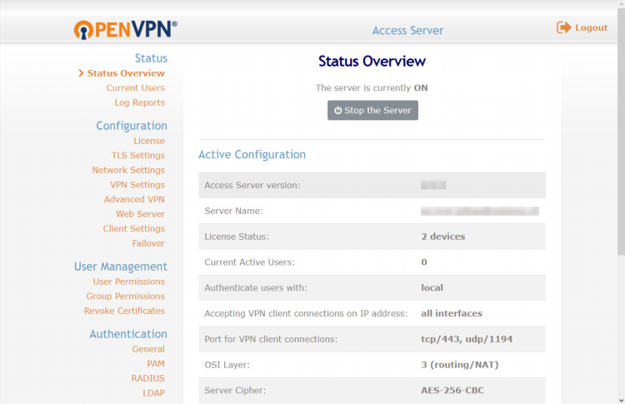Click the OpenVPN logo
Image resolution: width=625 pixels, height=404 pixels.
click(x=126, y=29)
